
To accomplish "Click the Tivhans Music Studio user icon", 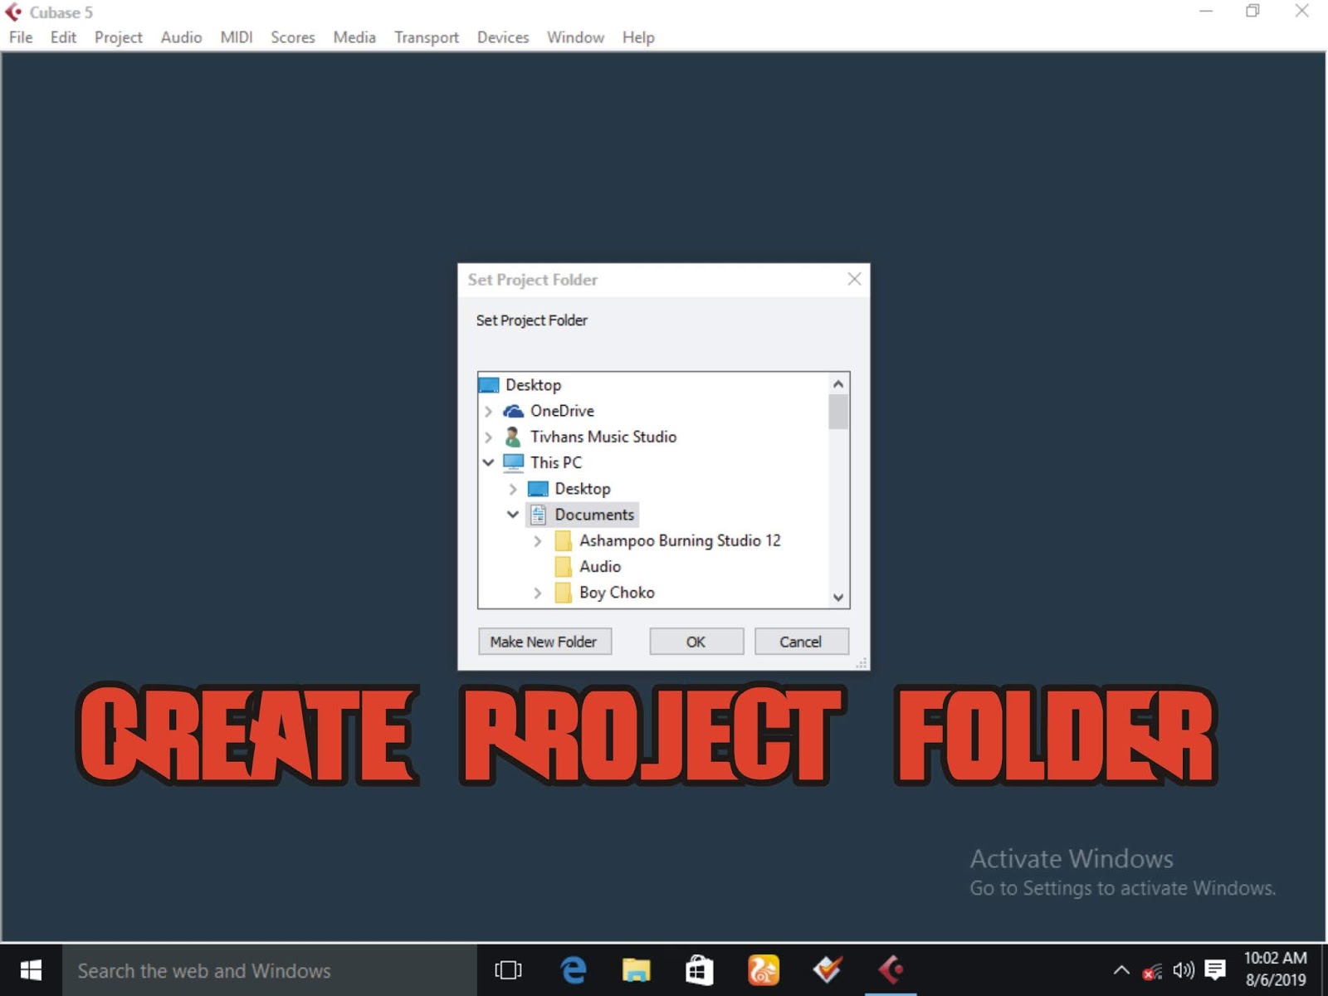I will 513,437.
